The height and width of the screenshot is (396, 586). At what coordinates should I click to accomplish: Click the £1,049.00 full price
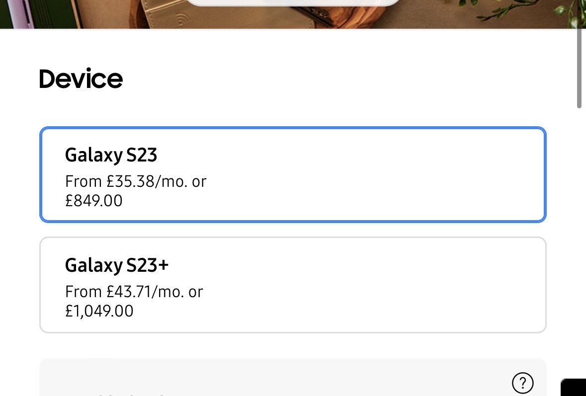click(x=99, y=311)
